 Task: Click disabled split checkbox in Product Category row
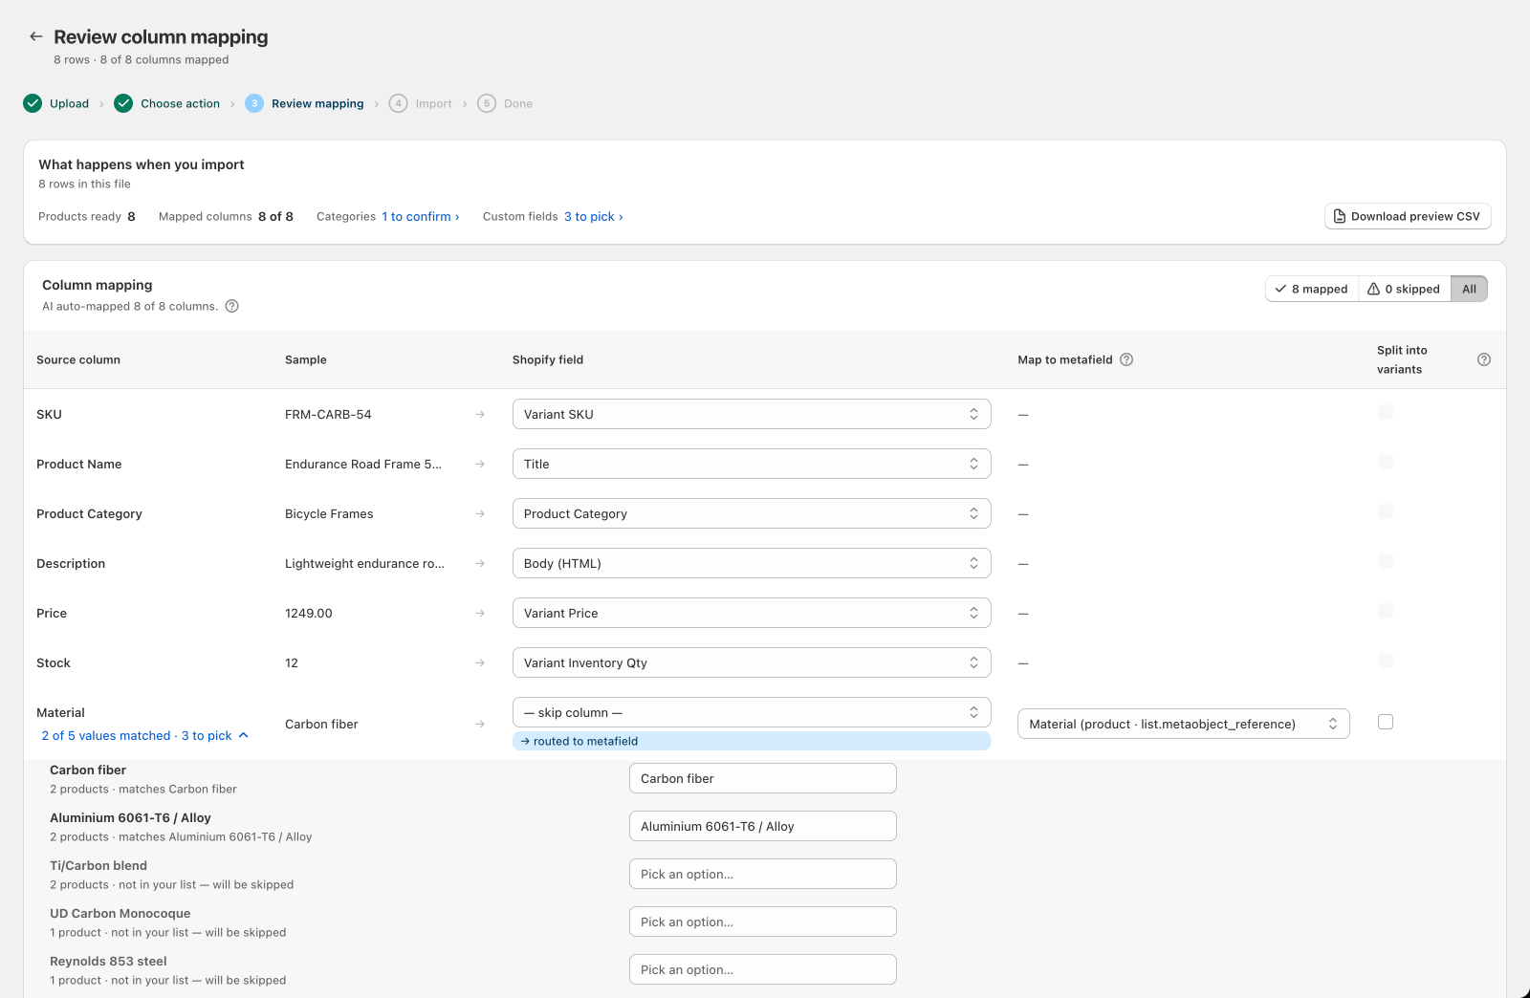(x=1386, y=511)
